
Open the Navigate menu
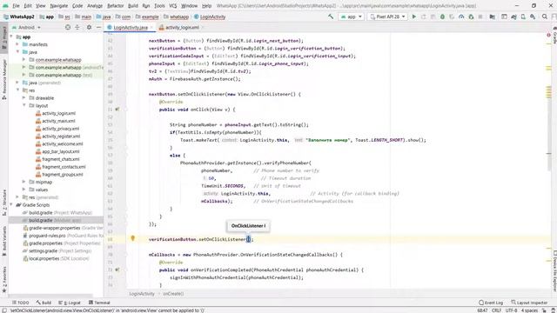pos(58,6)
